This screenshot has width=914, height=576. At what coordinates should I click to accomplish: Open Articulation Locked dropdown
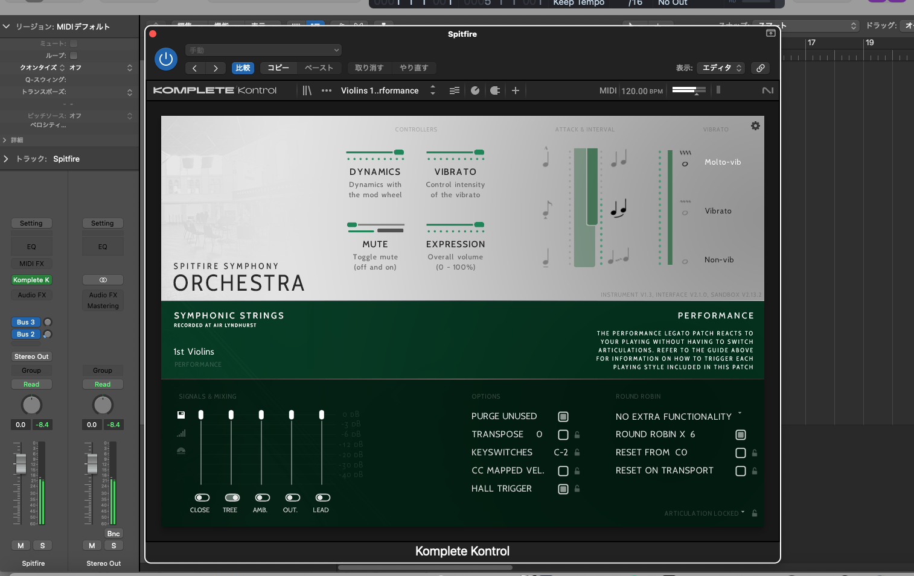(705, 513)
